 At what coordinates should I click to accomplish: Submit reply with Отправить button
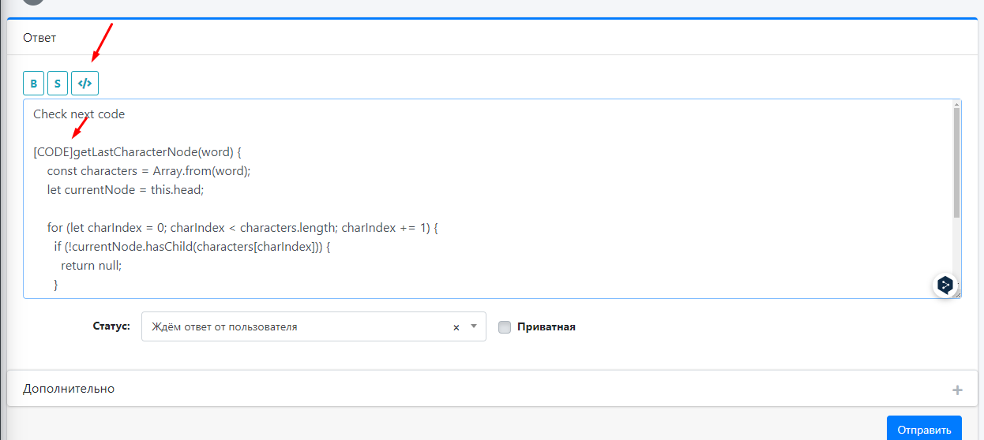(924, 430)
